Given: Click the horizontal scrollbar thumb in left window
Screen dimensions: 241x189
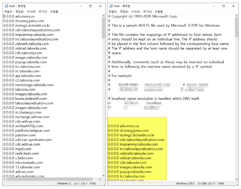Looking at the screenshot, I should pos(49,179).
